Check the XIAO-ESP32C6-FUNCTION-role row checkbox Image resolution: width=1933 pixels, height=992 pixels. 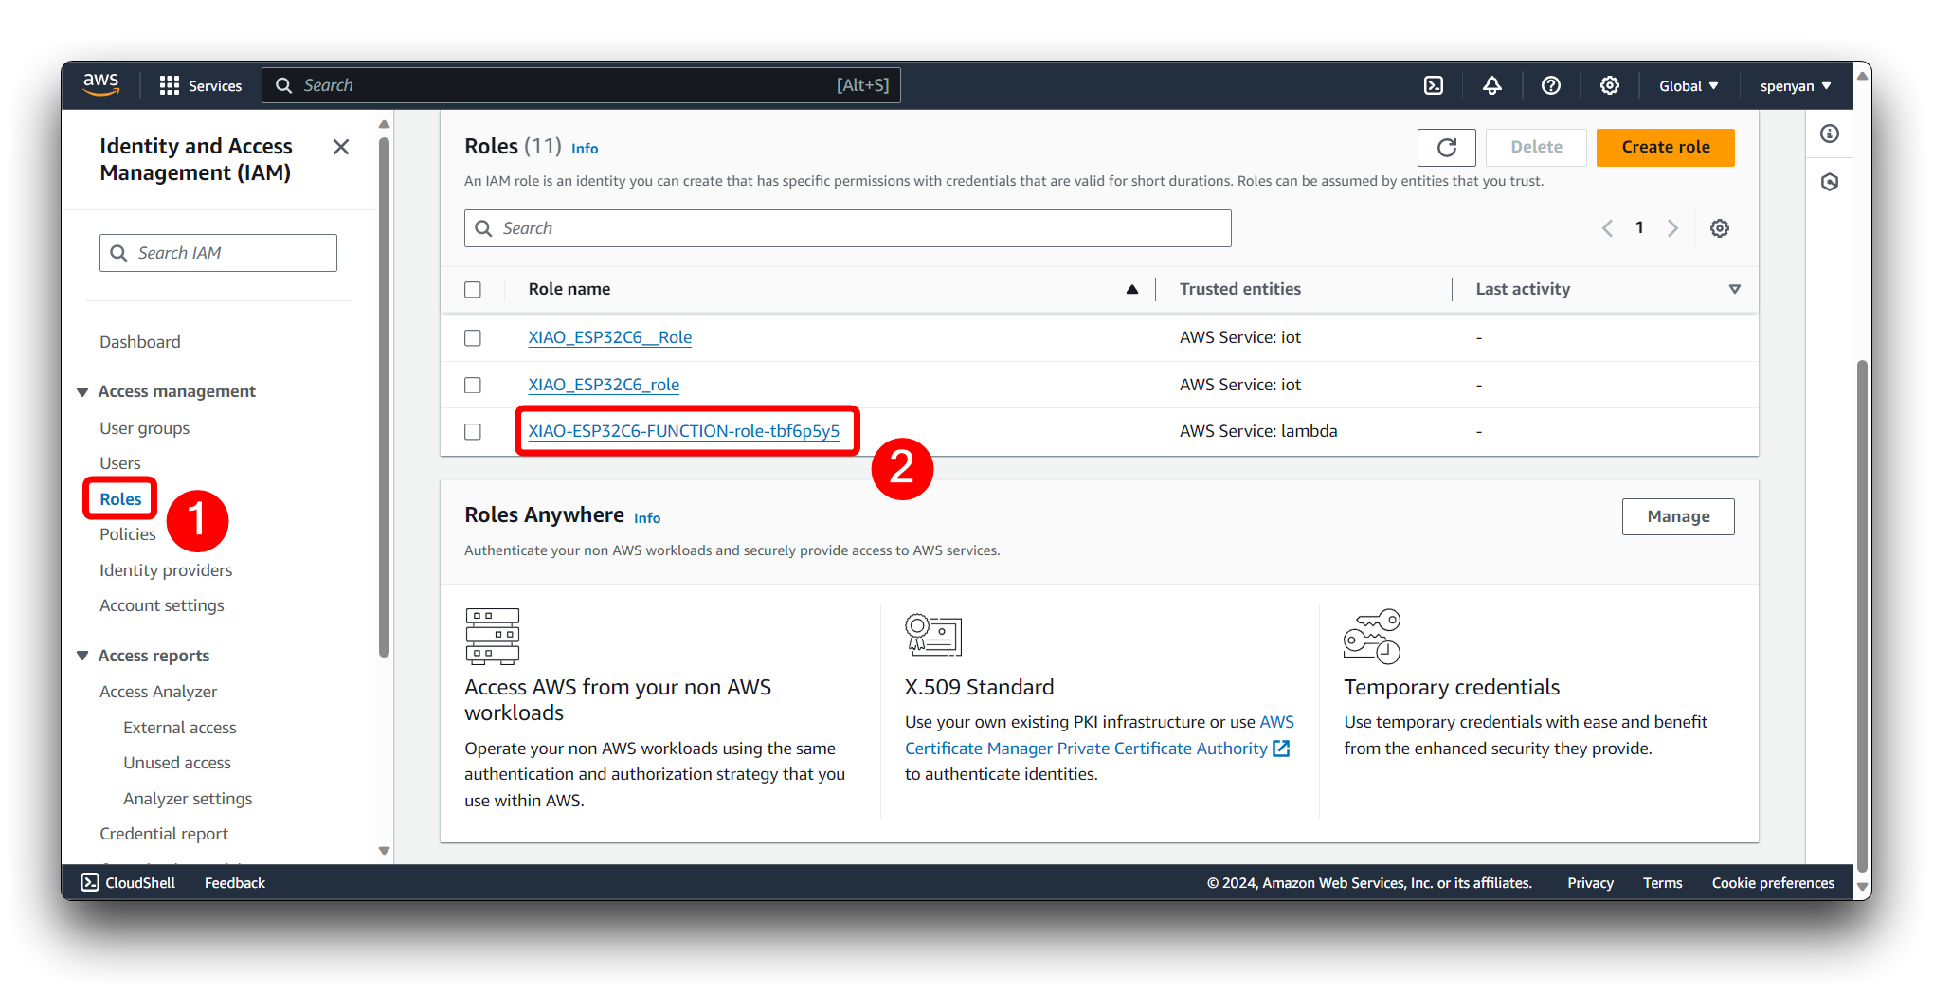473,431
